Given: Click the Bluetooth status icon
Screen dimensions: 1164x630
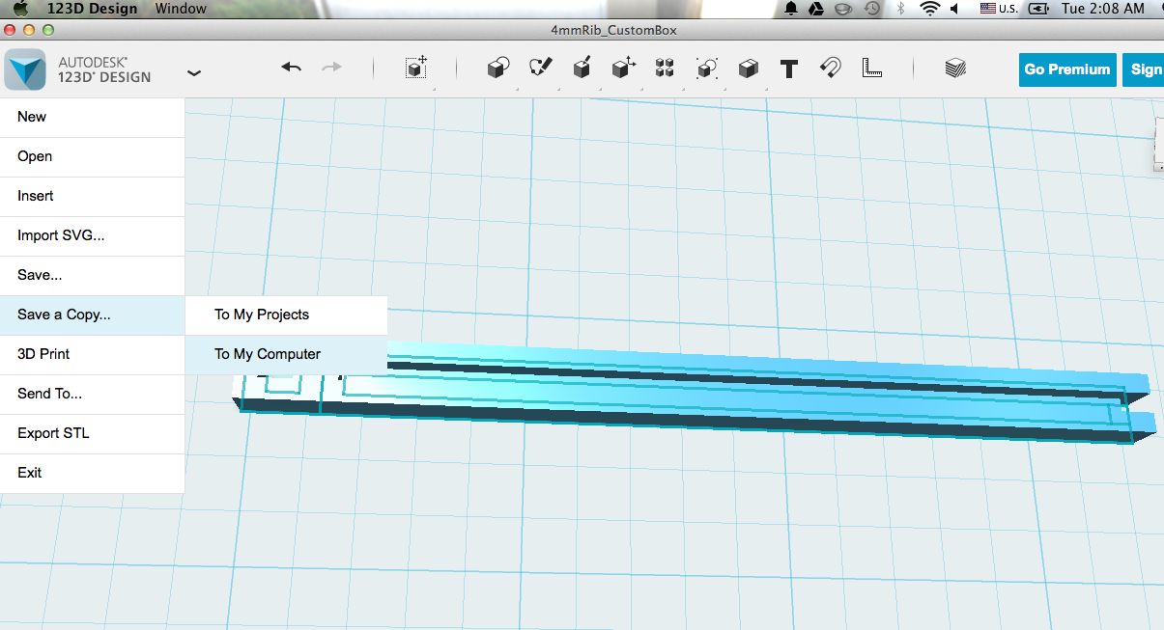Looking at the screenshot, I should point(900,9).
